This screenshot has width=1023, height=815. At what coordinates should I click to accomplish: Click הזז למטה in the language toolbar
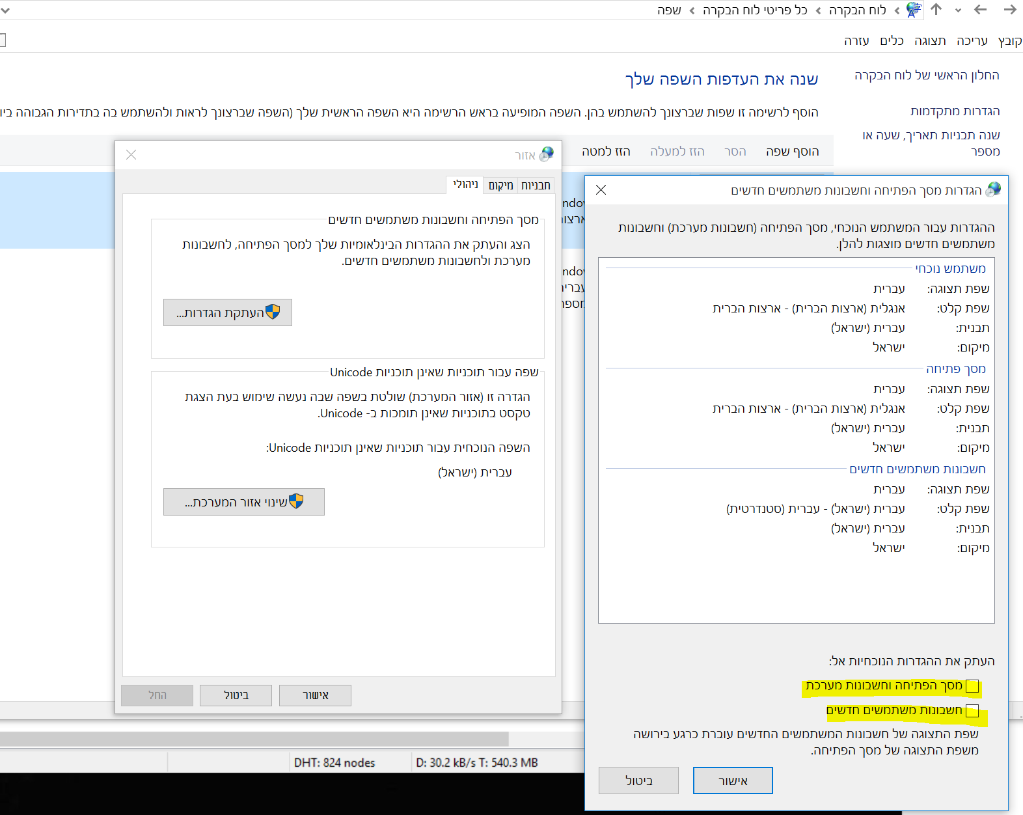click(x=606, y=152)
